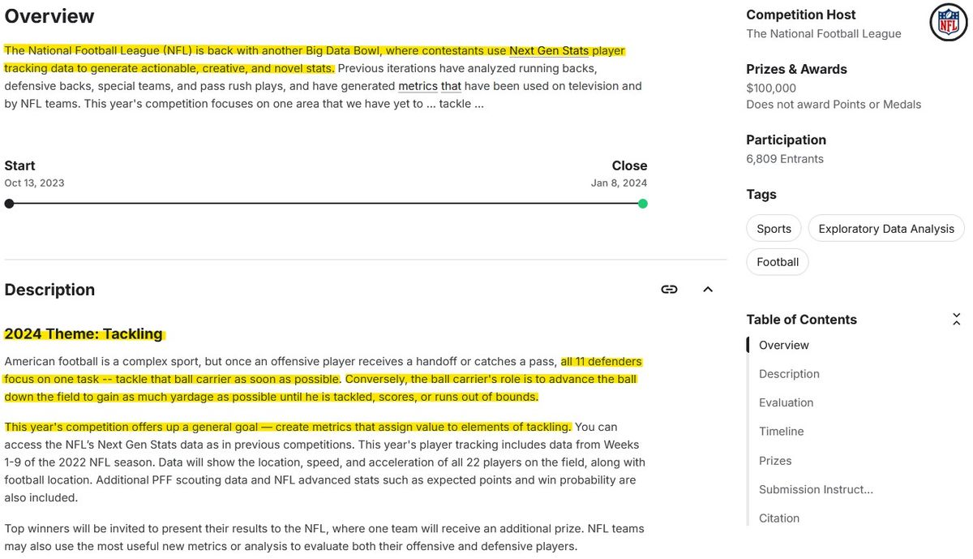Viewport: 973px width, 559px height.
Task: Click 'Does not award Points or Medals'
Action: point(834,104)
